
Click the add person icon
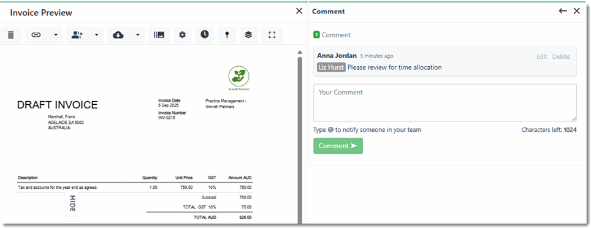coord(77,35)
